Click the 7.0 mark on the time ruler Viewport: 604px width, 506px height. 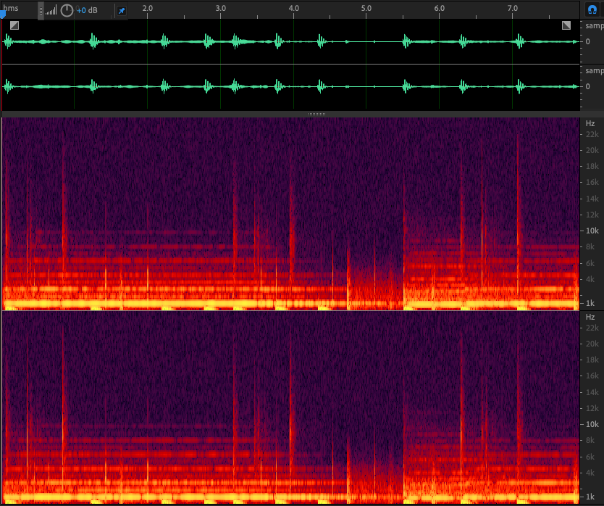pos(513,8)
